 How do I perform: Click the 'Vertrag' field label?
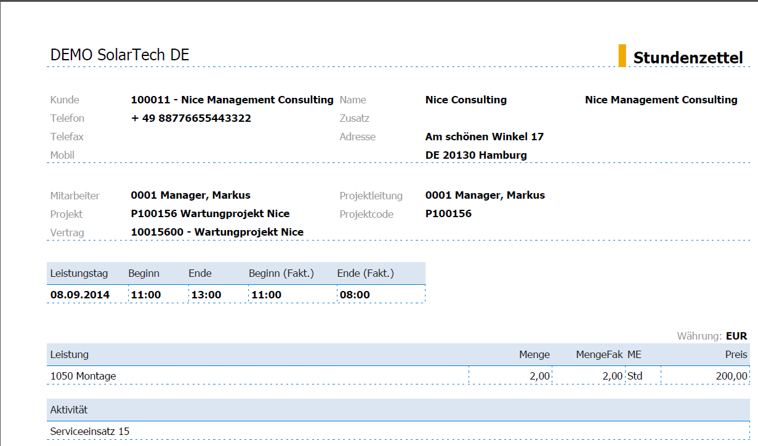click(67, 233)
